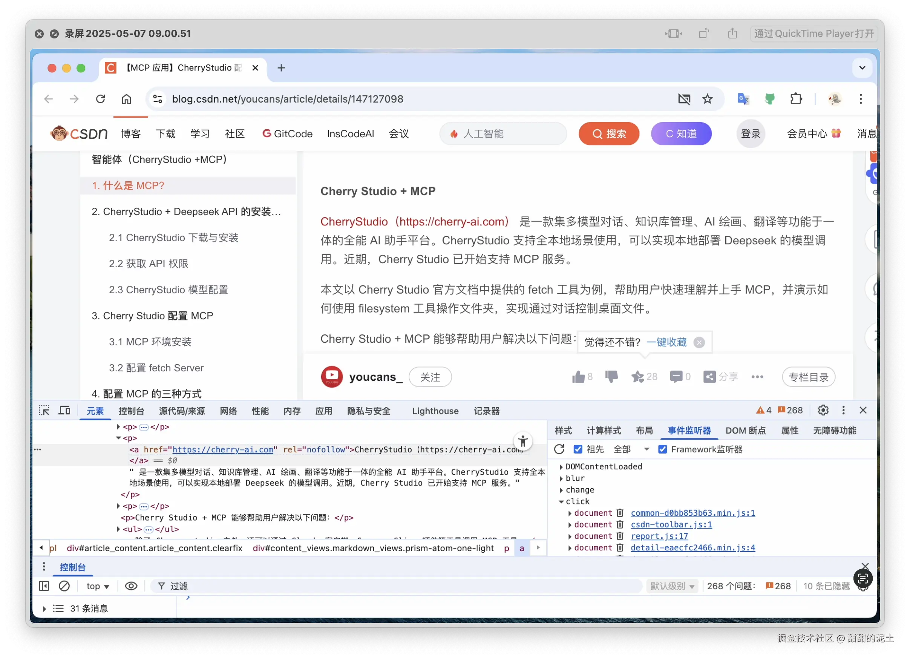Image resolution: width=910 pixels, height=659 pixels.
Task: Click the GitHub extension icon in the toolbar
Action: pos(770,99)
